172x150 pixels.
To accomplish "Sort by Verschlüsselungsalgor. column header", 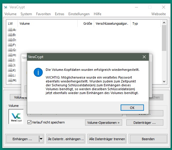I will [x=112, y=24].
